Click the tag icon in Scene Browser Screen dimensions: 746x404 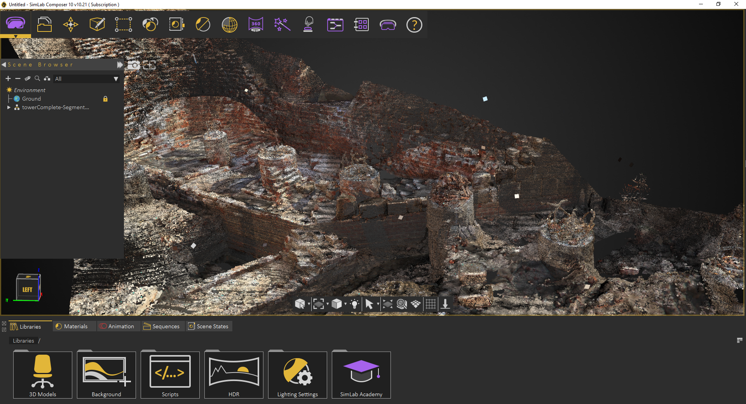pos(28,78)
